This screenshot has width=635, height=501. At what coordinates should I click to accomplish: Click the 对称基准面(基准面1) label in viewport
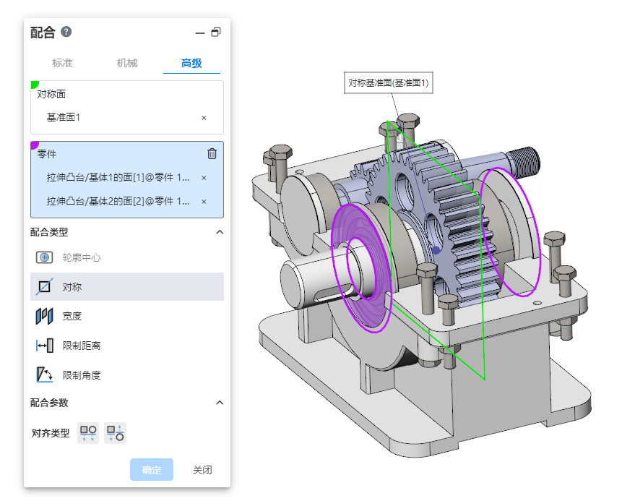click(x=388, y=83)
